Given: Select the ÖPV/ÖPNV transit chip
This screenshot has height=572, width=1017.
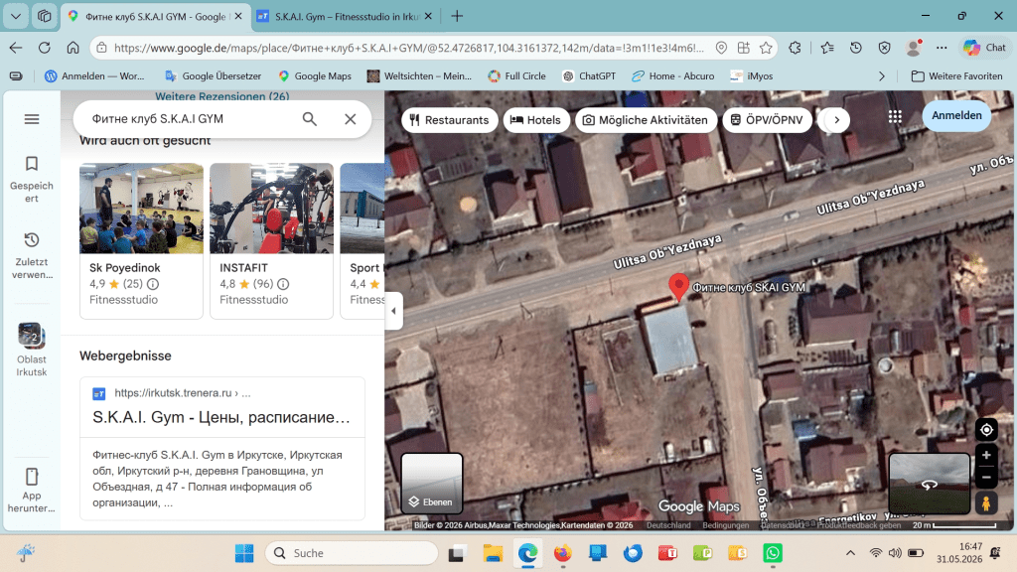Looking at the screenshot, I should click(x=767, y=120).
